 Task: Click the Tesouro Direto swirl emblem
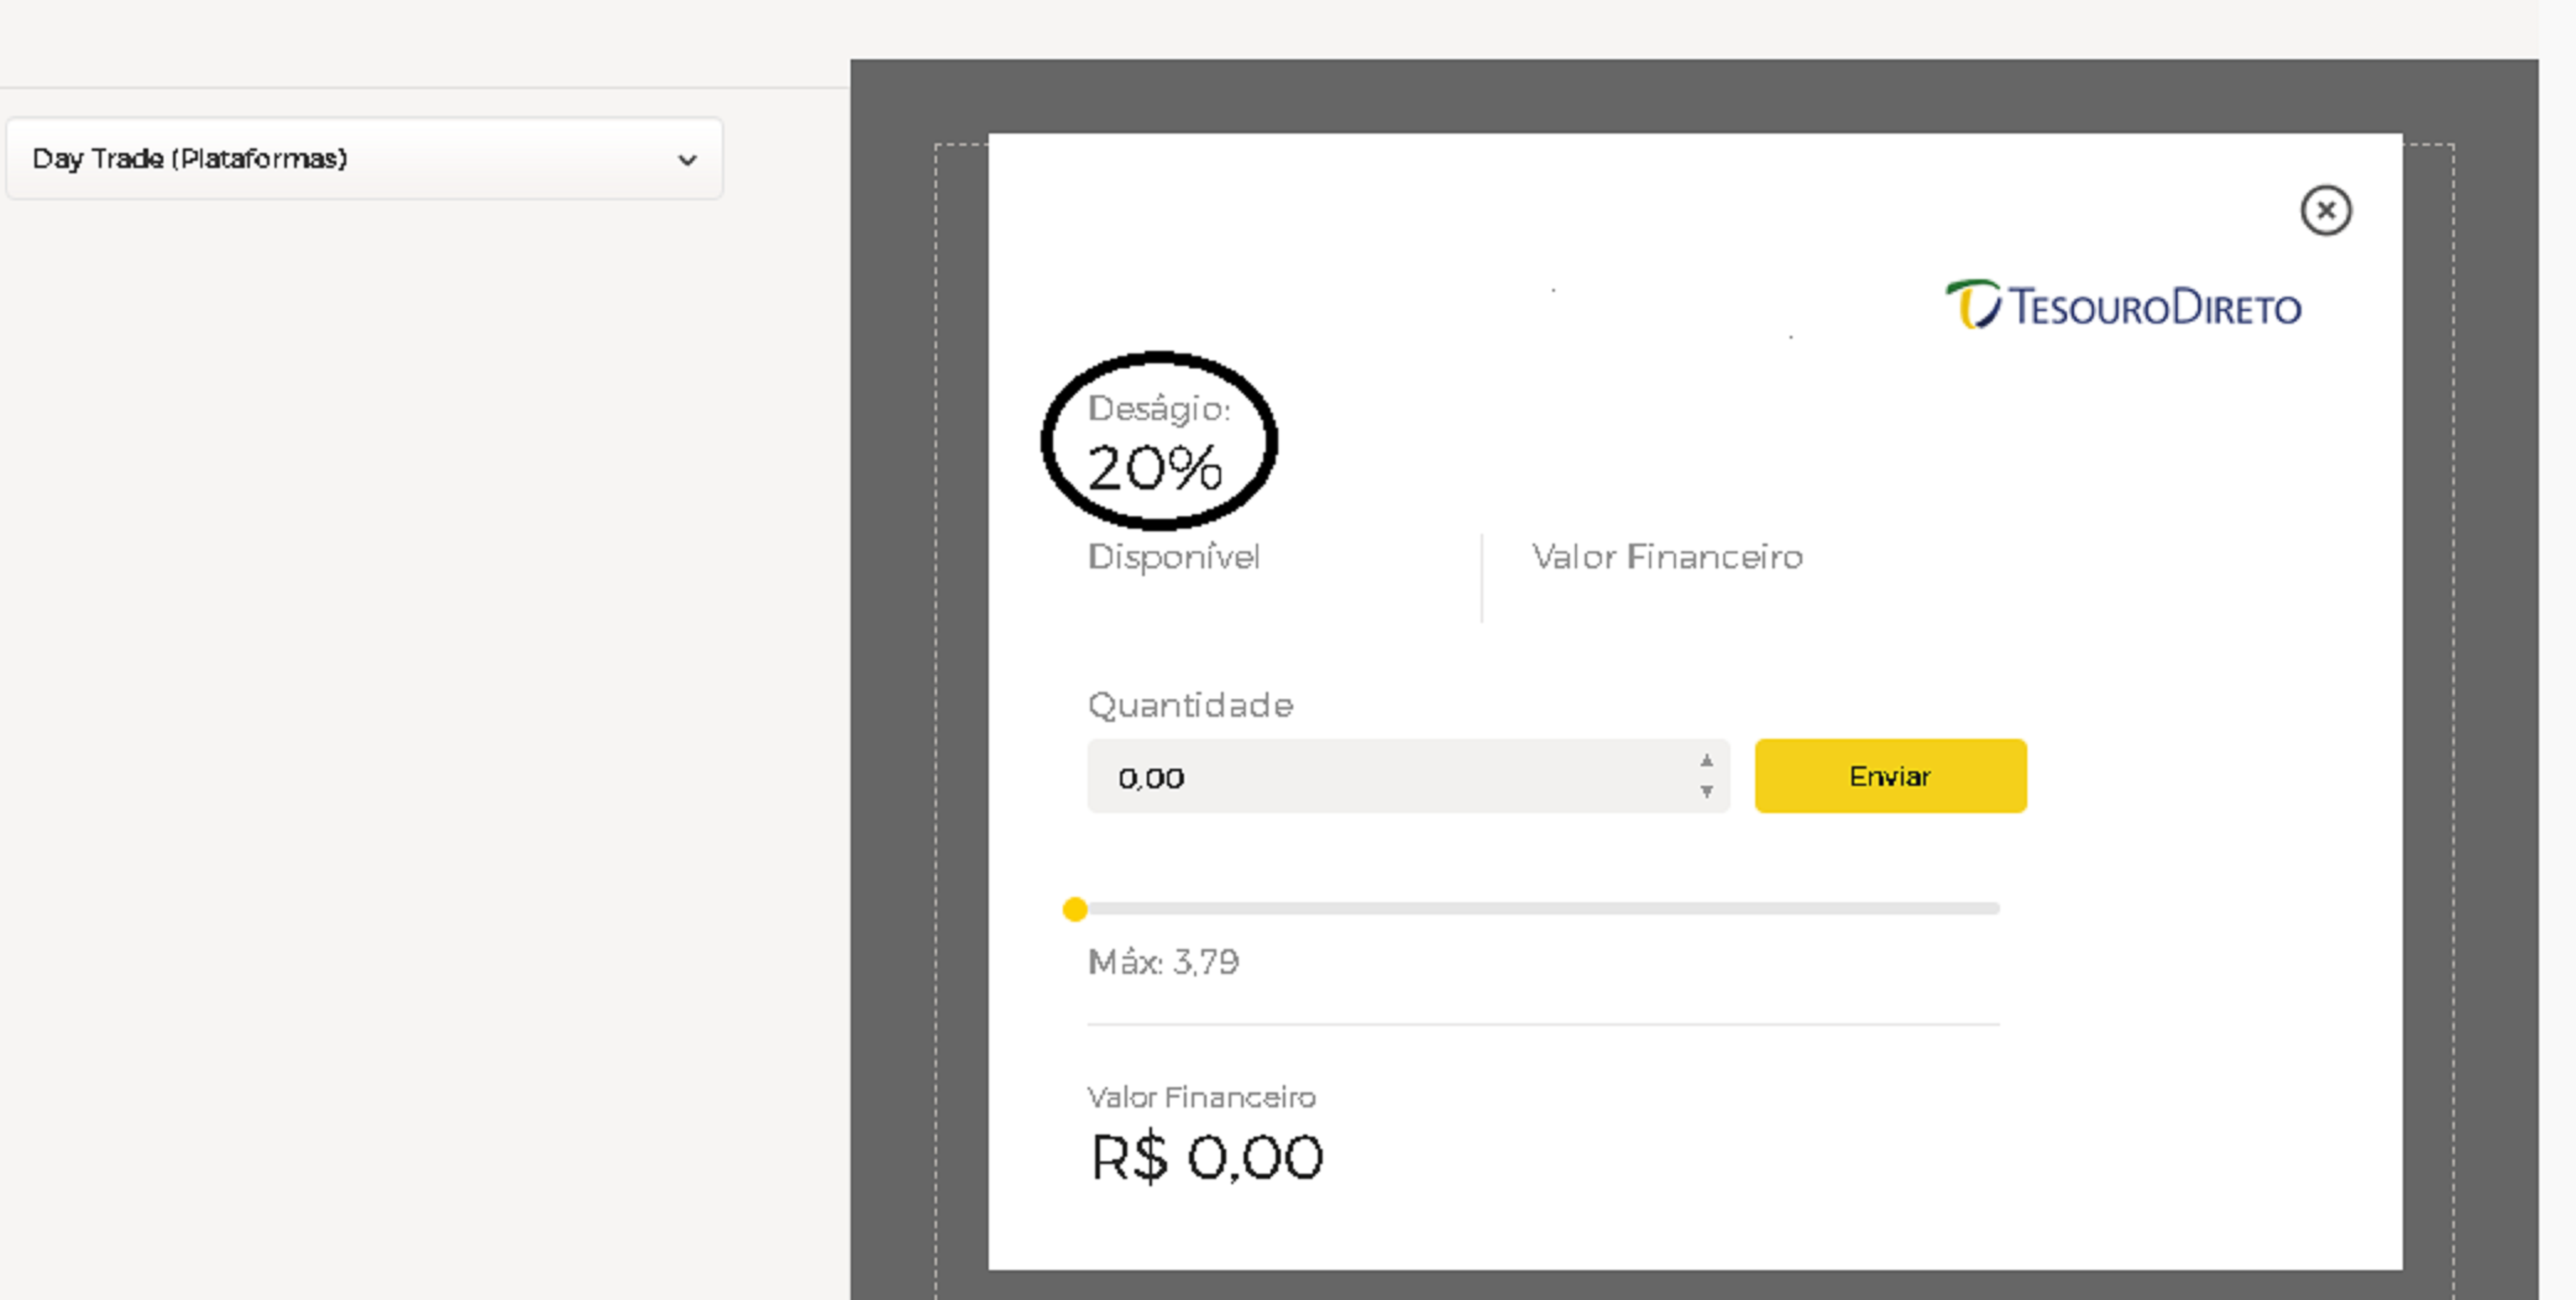point(1972,304)
